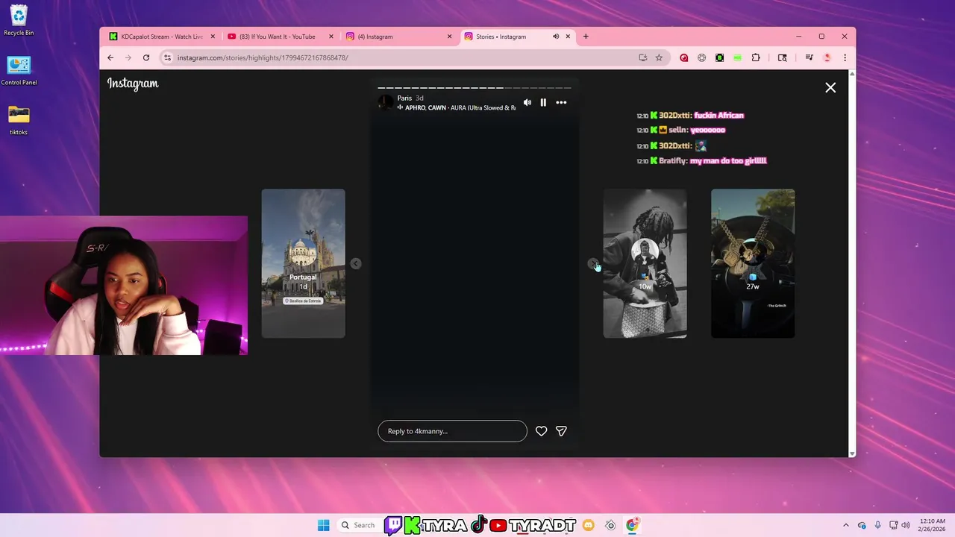The height and width of the screenshot is (537, 955).
Task: Open the Extensions puzzle piece menu
Action: point(756,57)
